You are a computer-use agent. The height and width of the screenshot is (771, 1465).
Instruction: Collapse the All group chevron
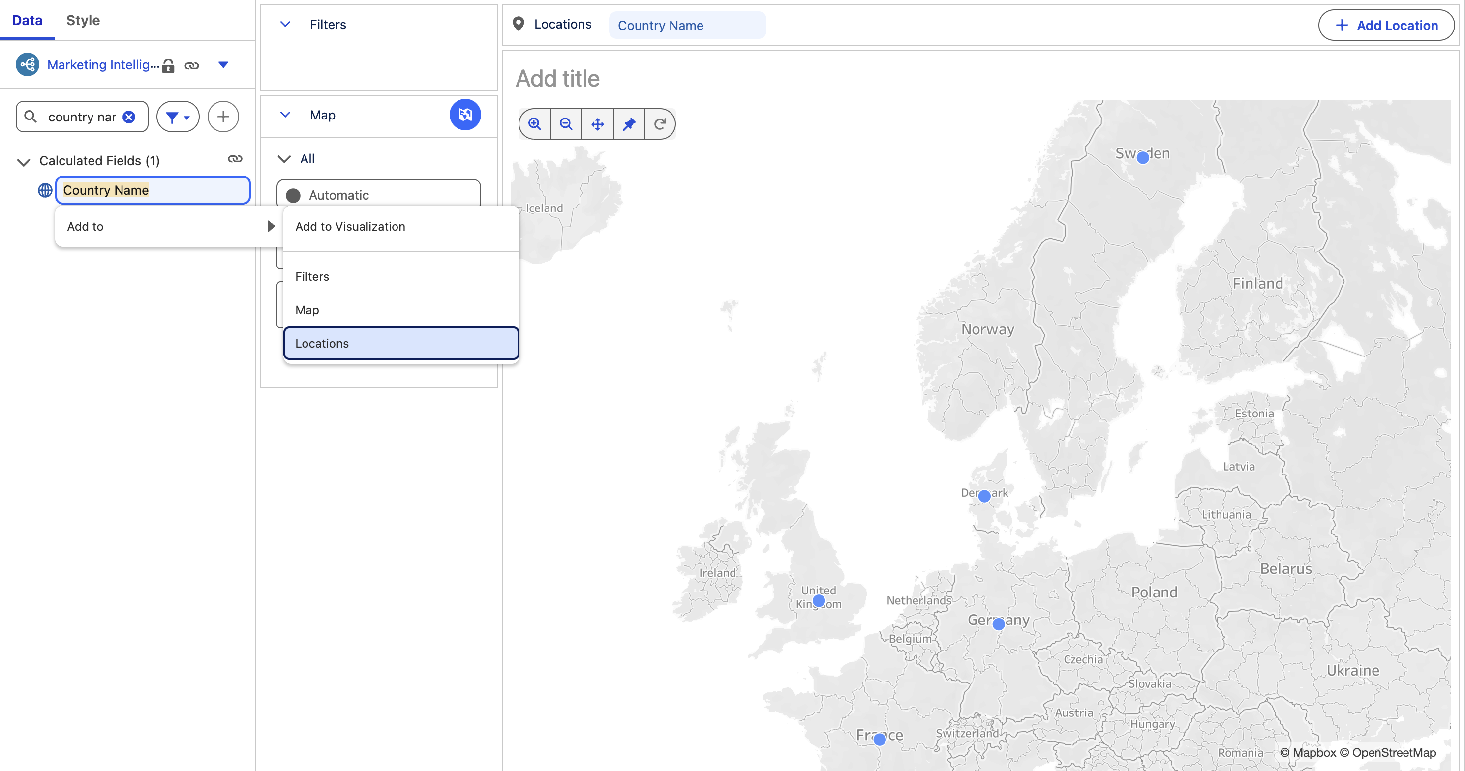pos(284,159)
